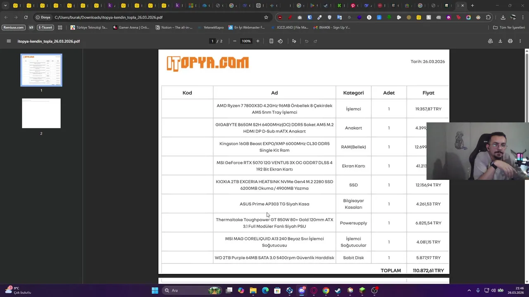Click WD 2TB Purple harddisk name
529x297 pixels.
pyautogui.click(x=274, y=258)
